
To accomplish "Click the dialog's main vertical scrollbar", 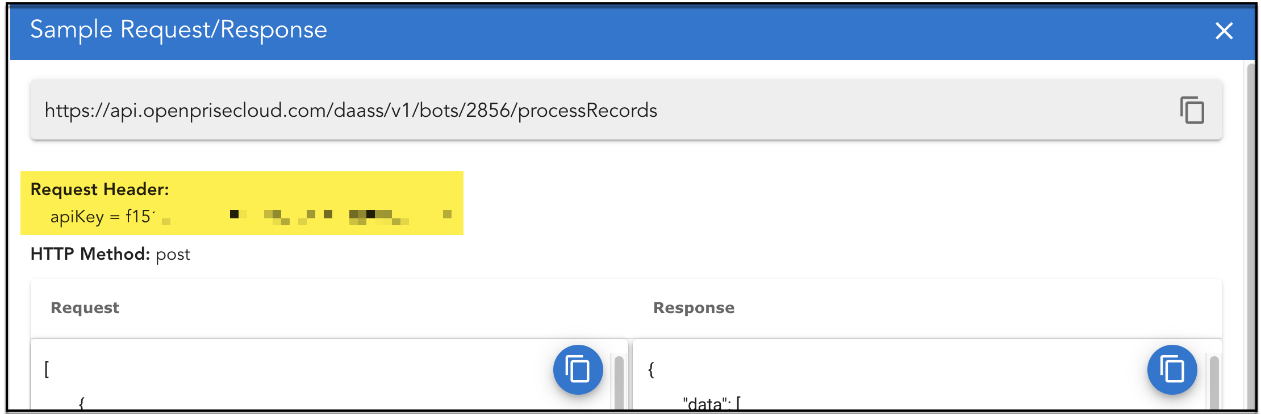I will point(1250,227).
